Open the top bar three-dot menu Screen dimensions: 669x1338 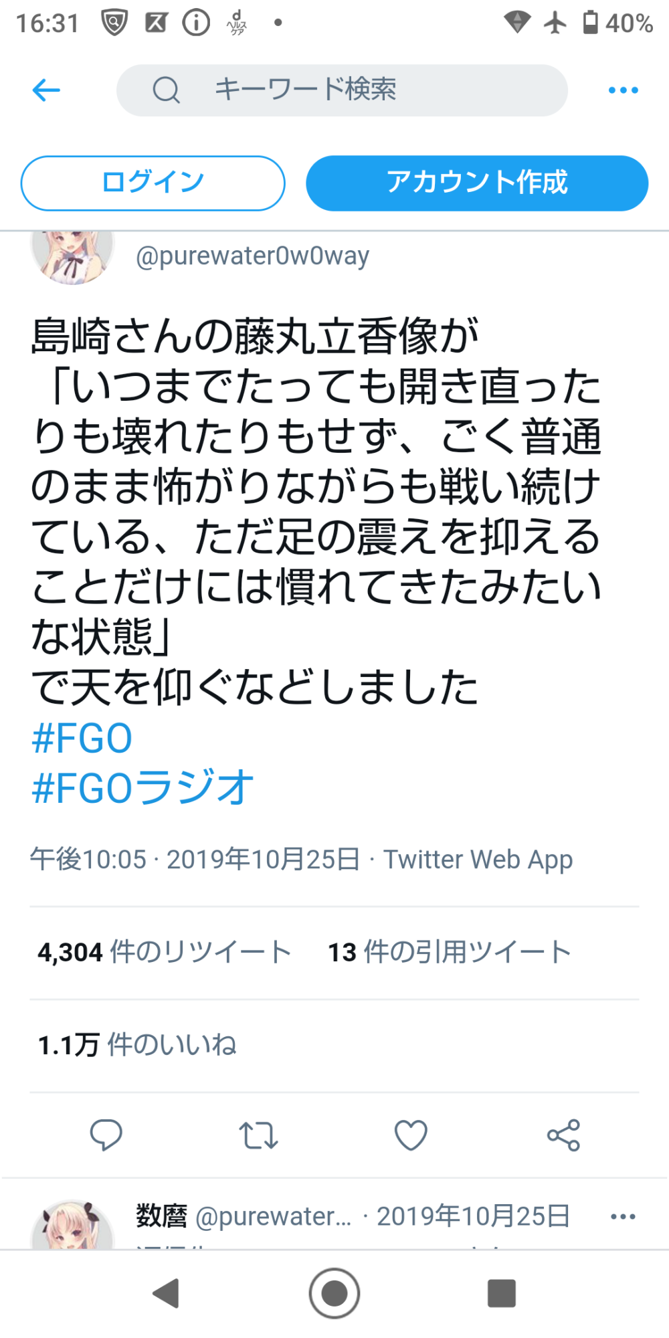[x=623, y=90]
